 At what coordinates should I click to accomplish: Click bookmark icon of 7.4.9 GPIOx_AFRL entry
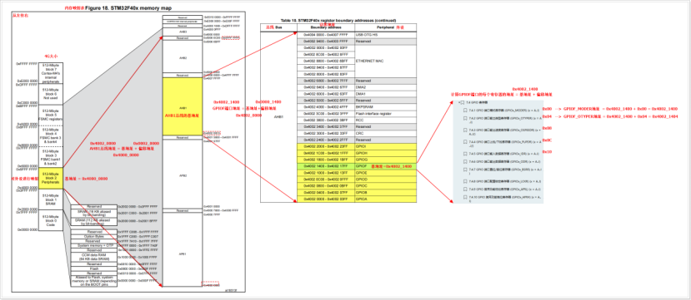466,189
